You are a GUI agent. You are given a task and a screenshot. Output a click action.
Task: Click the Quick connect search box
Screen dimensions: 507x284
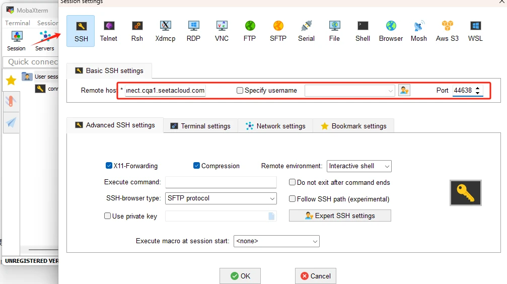pyautogui.click(x=31, y=62)
